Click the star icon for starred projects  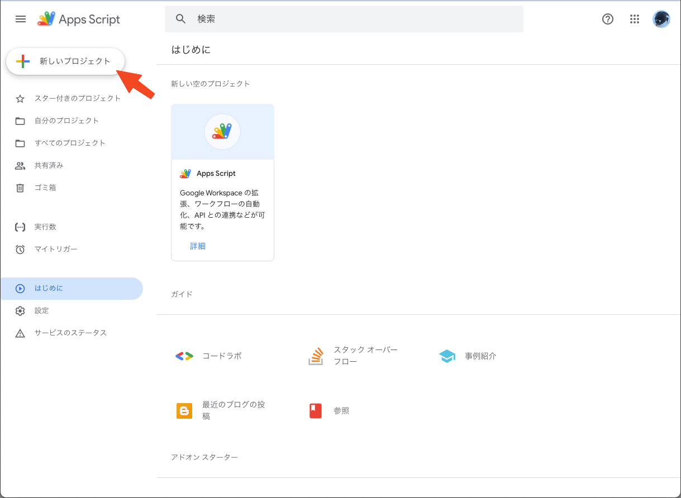coord(20,99)
